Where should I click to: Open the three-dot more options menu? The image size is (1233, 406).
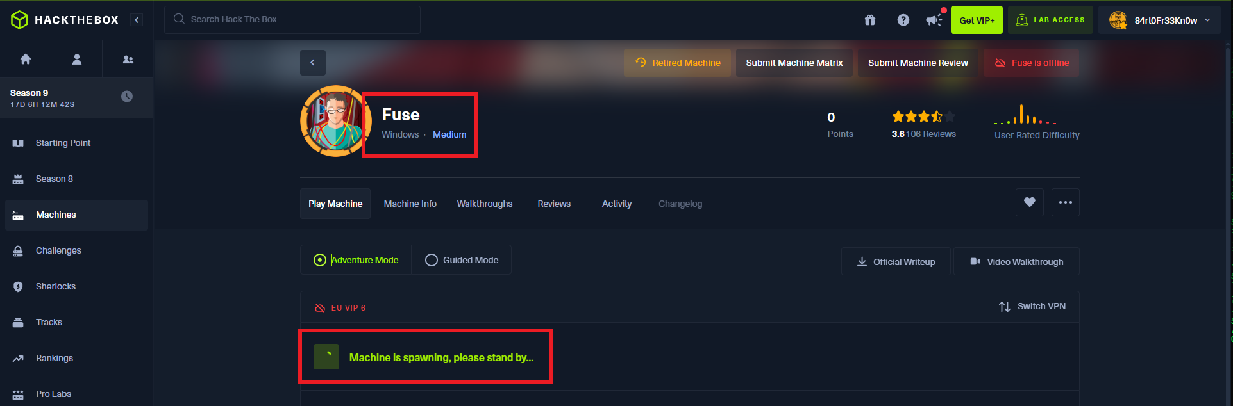coord(1065,202)
